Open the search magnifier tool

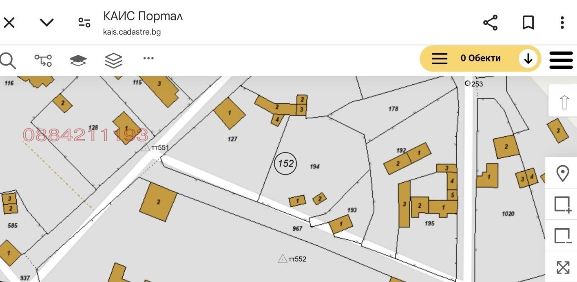[8, 61]
